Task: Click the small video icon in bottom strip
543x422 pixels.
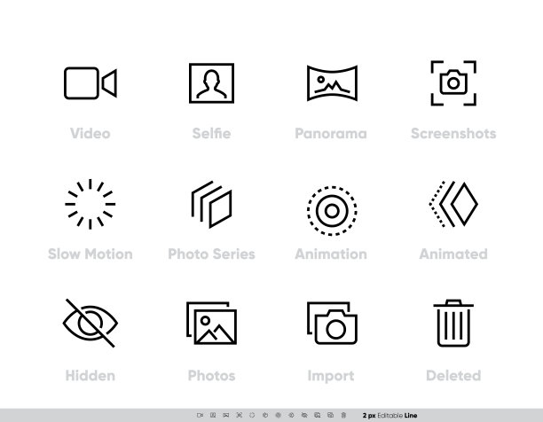Action: click(x=200, y=414)
